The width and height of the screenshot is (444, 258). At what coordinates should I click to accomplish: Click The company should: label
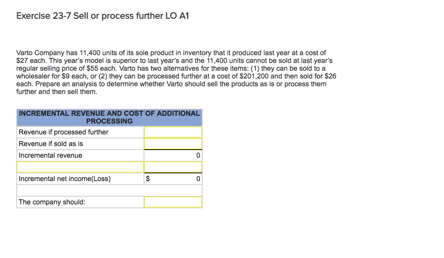(52, 202)
